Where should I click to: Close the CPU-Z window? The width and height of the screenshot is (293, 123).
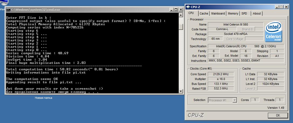click(286, 7)
